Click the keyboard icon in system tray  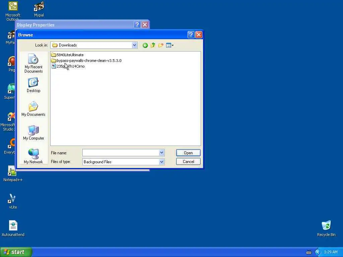coord(308,252)
